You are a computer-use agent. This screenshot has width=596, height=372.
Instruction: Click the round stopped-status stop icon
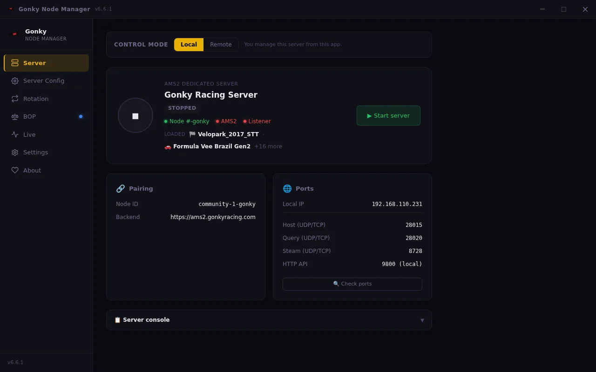click(135, 115)
